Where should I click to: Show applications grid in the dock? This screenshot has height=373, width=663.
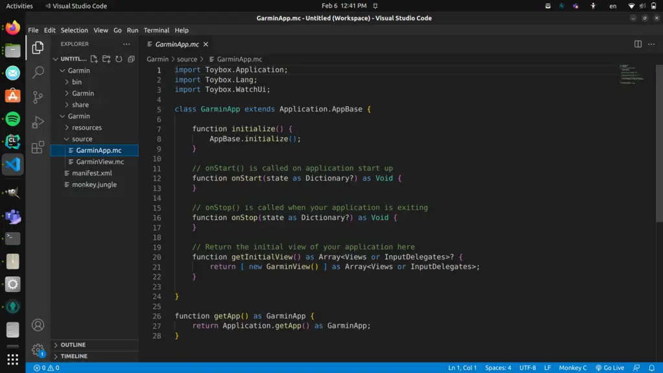[13, 359]
